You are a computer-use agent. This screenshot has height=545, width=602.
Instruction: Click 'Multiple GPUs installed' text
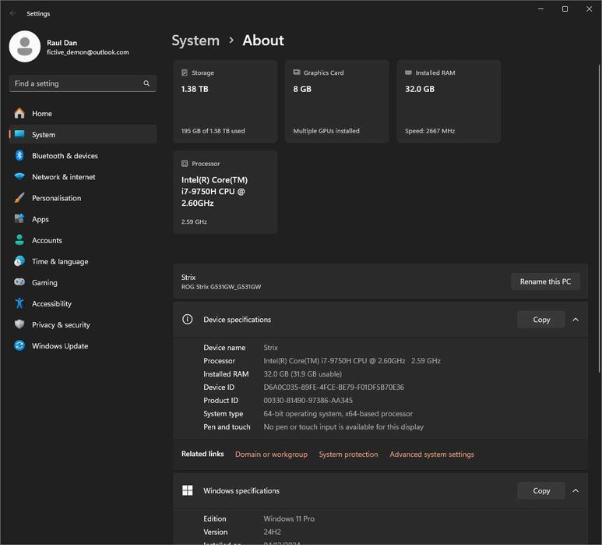coord(326,131)
